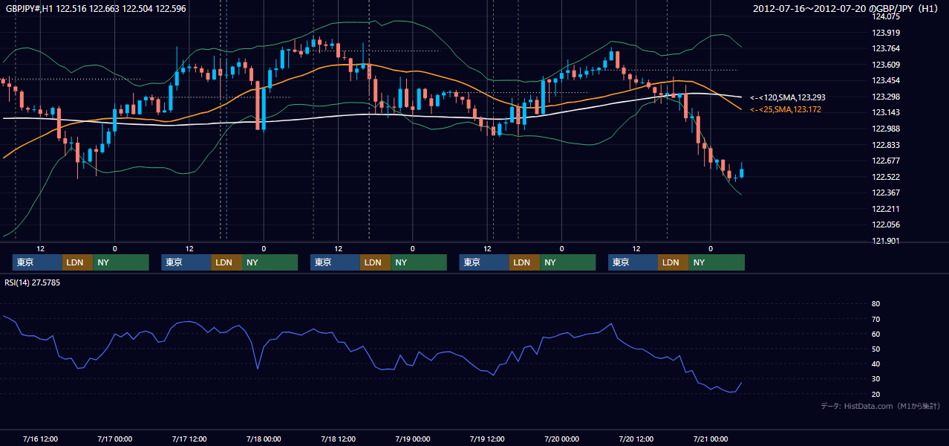
Task: Click the RSI 70 level label
Action: click(x=875, y=319)
